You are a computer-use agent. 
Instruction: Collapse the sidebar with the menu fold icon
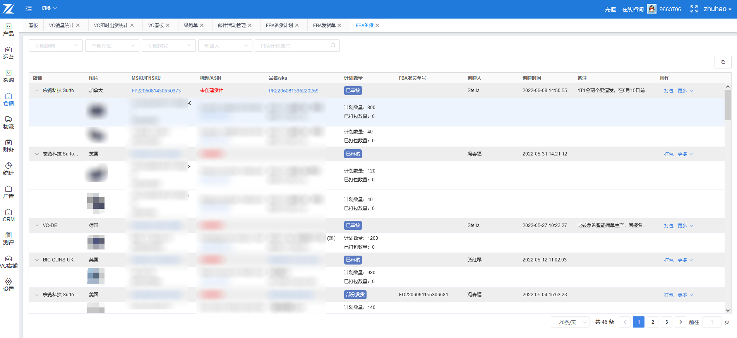[x=29, y=8]
